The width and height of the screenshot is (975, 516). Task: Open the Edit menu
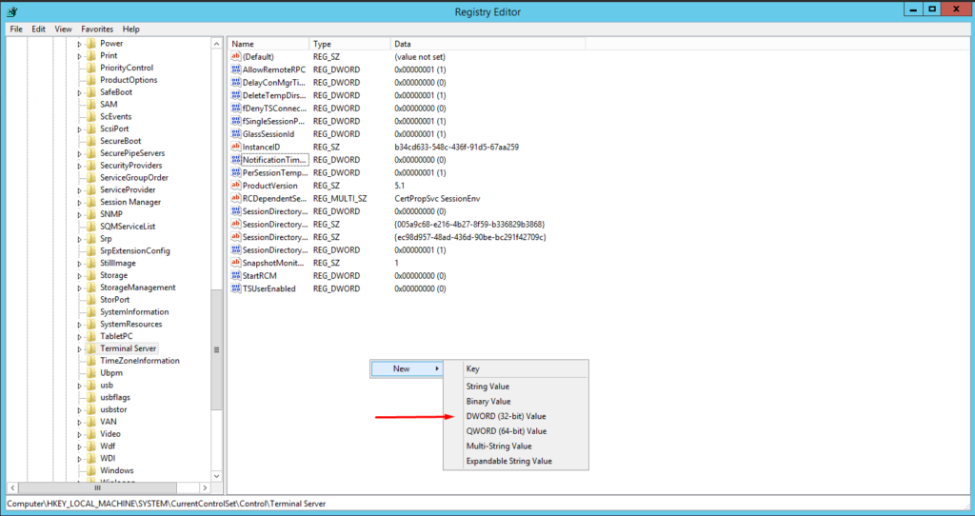pos(38,30)
